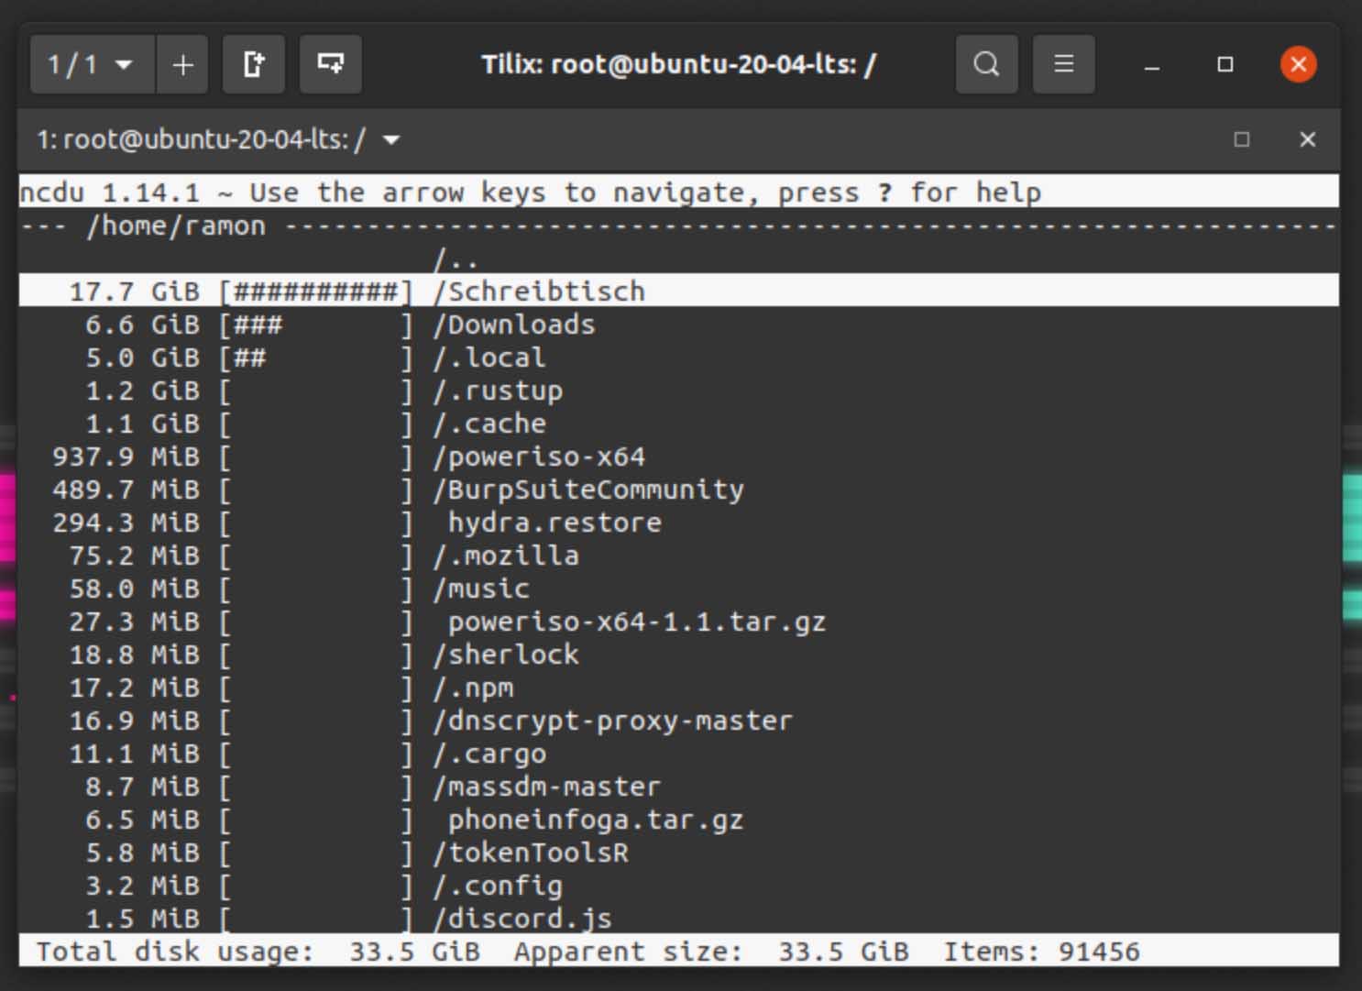Screen dimensions: 1362x991
Task: Maximize the Tilix window
Action: pyautogui.click(x=1225, y=64)
